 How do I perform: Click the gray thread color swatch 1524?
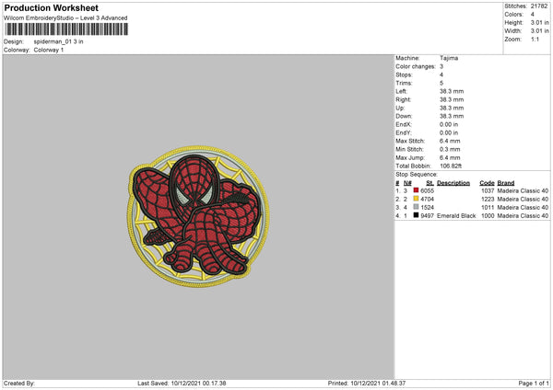tap(417, 207)
